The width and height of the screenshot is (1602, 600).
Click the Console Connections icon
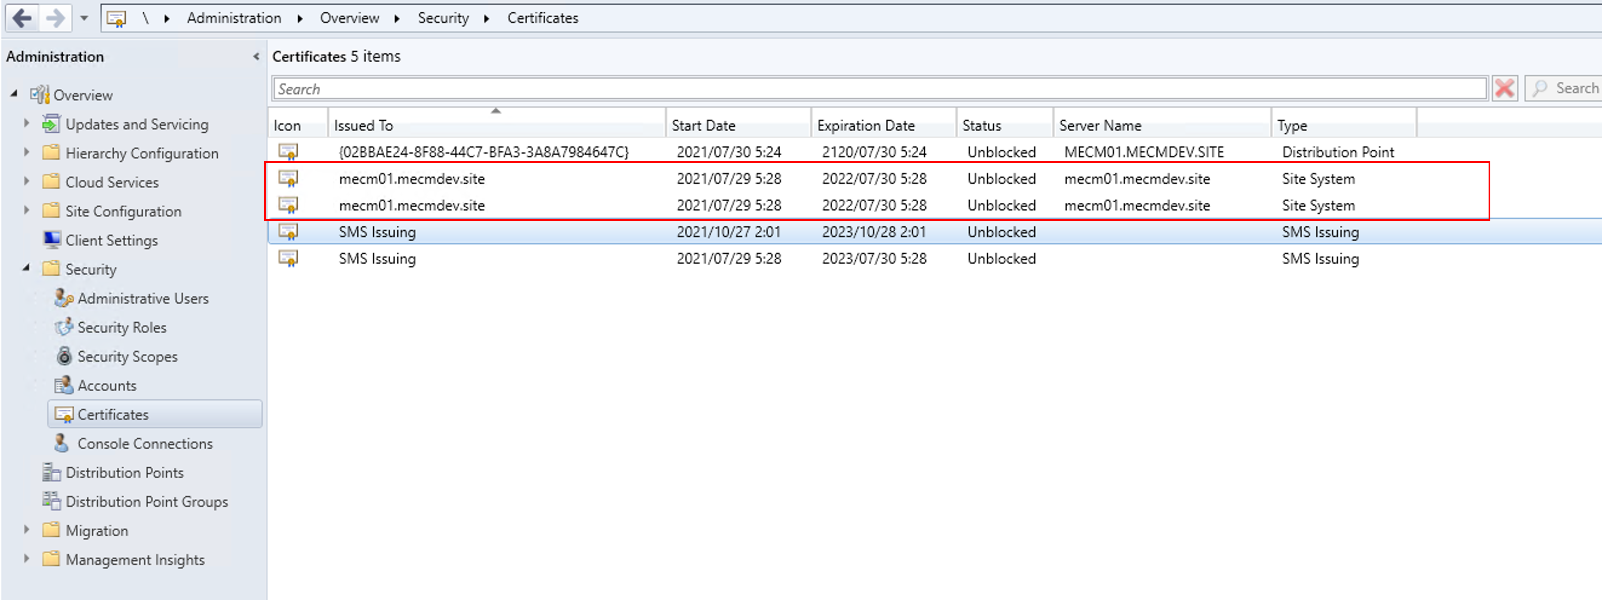pyautogui.click(x=62, y=443)
